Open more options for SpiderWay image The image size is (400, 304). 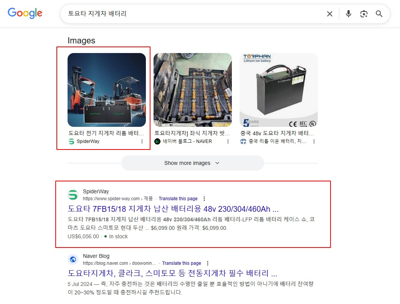pyautogui.click(x=142, y=141)
